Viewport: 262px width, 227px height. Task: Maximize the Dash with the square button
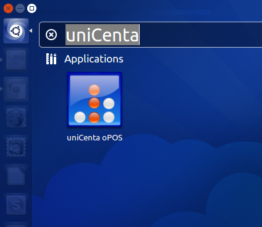(32, 9)
